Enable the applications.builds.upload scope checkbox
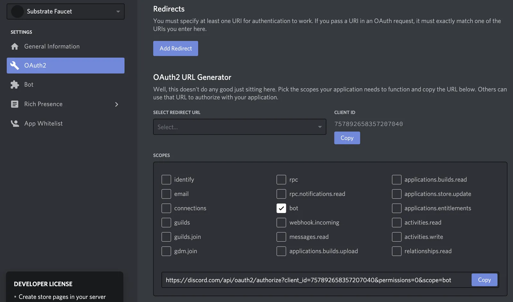This screenshot has height=302, width=513. (281, 251)
